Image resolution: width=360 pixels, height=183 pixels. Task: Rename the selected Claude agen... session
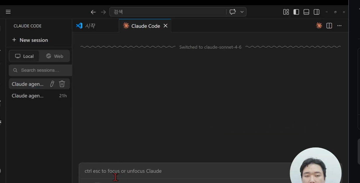pos(52,84)
